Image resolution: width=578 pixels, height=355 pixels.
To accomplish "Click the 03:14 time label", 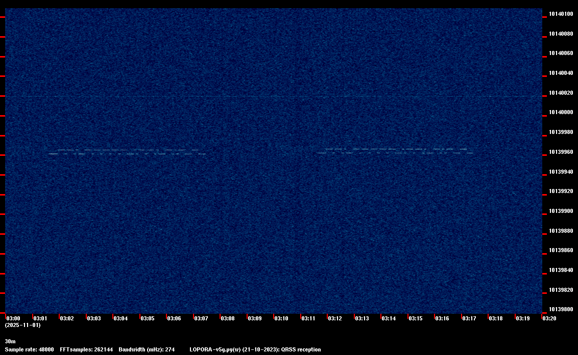I will [x=389, y=318].
